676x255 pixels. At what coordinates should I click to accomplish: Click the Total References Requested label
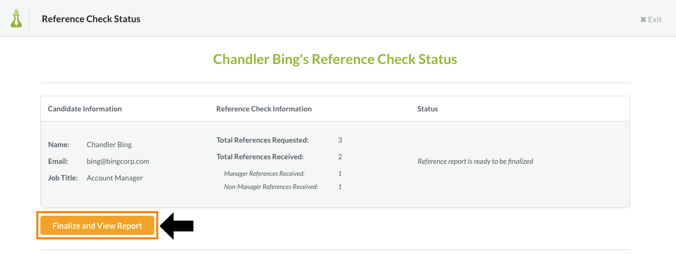[263, 140]
